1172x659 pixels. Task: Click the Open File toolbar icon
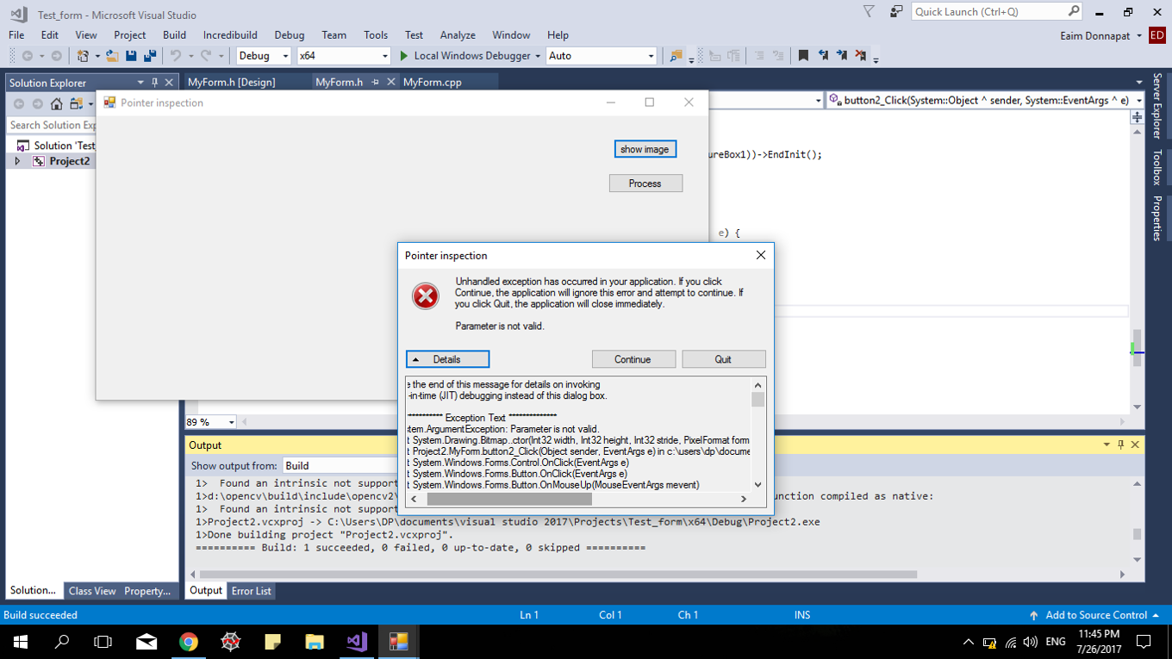(112, 56)
